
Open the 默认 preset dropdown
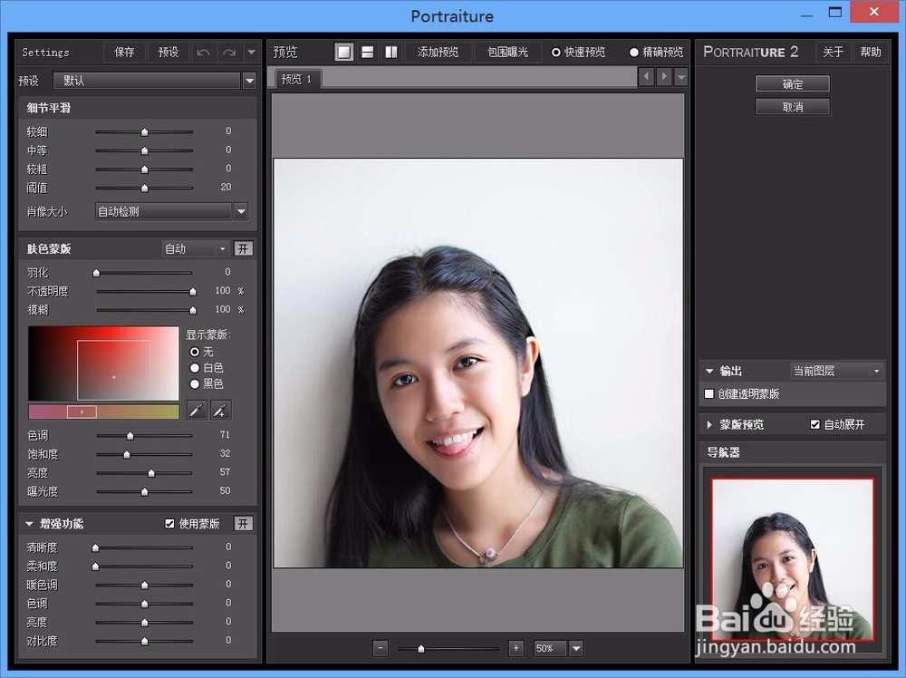pos(249,81)
